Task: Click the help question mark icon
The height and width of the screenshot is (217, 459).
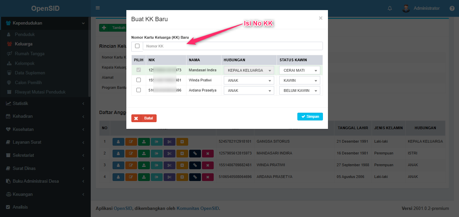Action: (x=452, y=8)
